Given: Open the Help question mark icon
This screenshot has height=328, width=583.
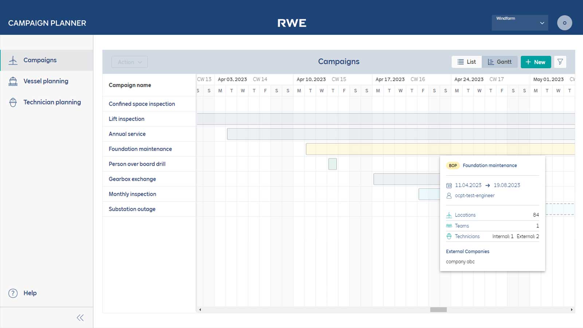Looking at the screenshot, I should pyautogui.click(x=13, y=293).
